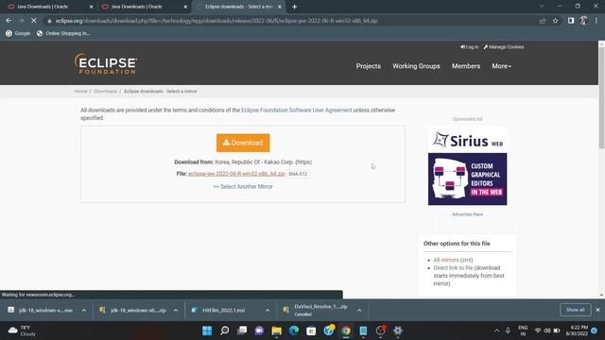Open the weather widget
Viewport: 605px width, 340px height.
pyautogui.click(x=23, y=331)
